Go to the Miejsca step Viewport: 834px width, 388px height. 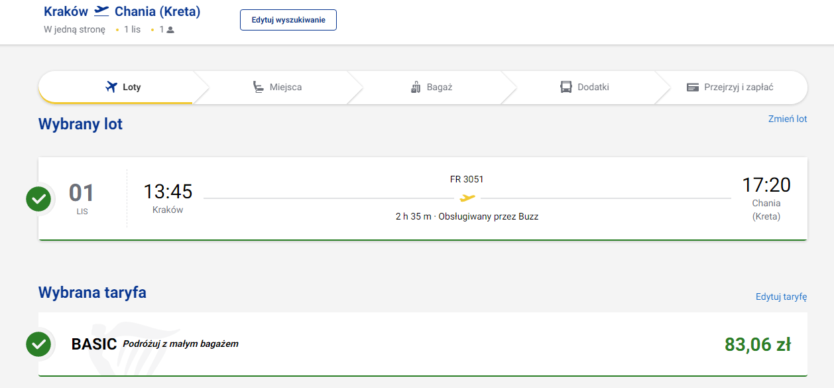(277, 87)
